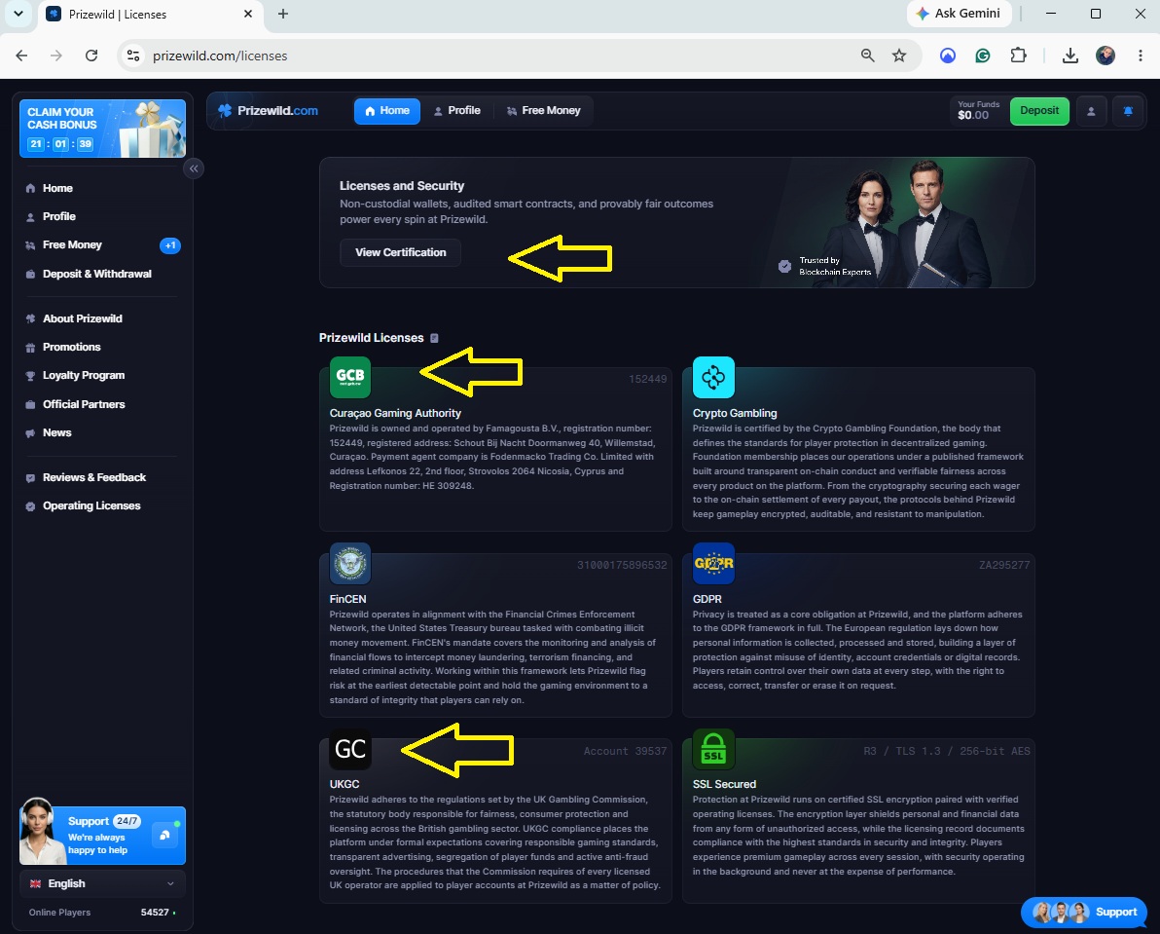Viewport: 1160px width, 934px height.
Task: Click the chat icon in Support 24/7 card
Action: pos(164,835)
